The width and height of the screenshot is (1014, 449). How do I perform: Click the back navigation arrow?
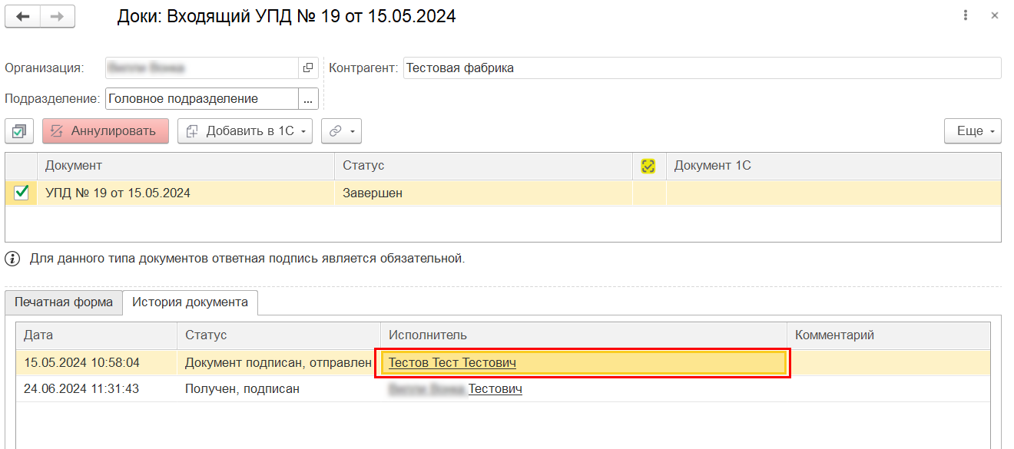[23, 16]
